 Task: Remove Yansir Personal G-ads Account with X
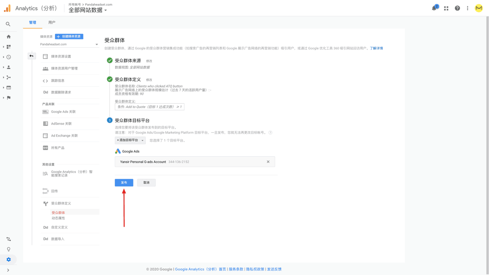coord(268,162)
